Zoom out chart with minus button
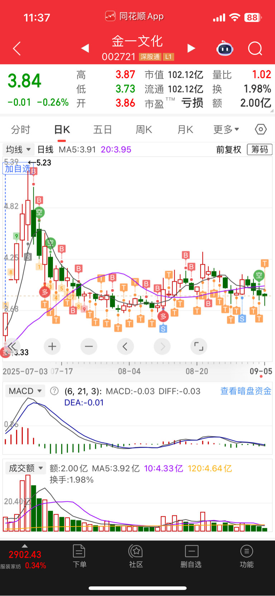Viewport: 275px width, 596px height. coord(89,346)
